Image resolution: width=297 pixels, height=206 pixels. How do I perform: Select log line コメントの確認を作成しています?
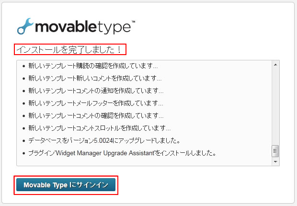coord(96,115)
